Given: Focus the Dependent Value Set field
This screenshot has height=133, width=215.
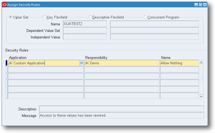Looking at the screenshot, I should (85, 30).
